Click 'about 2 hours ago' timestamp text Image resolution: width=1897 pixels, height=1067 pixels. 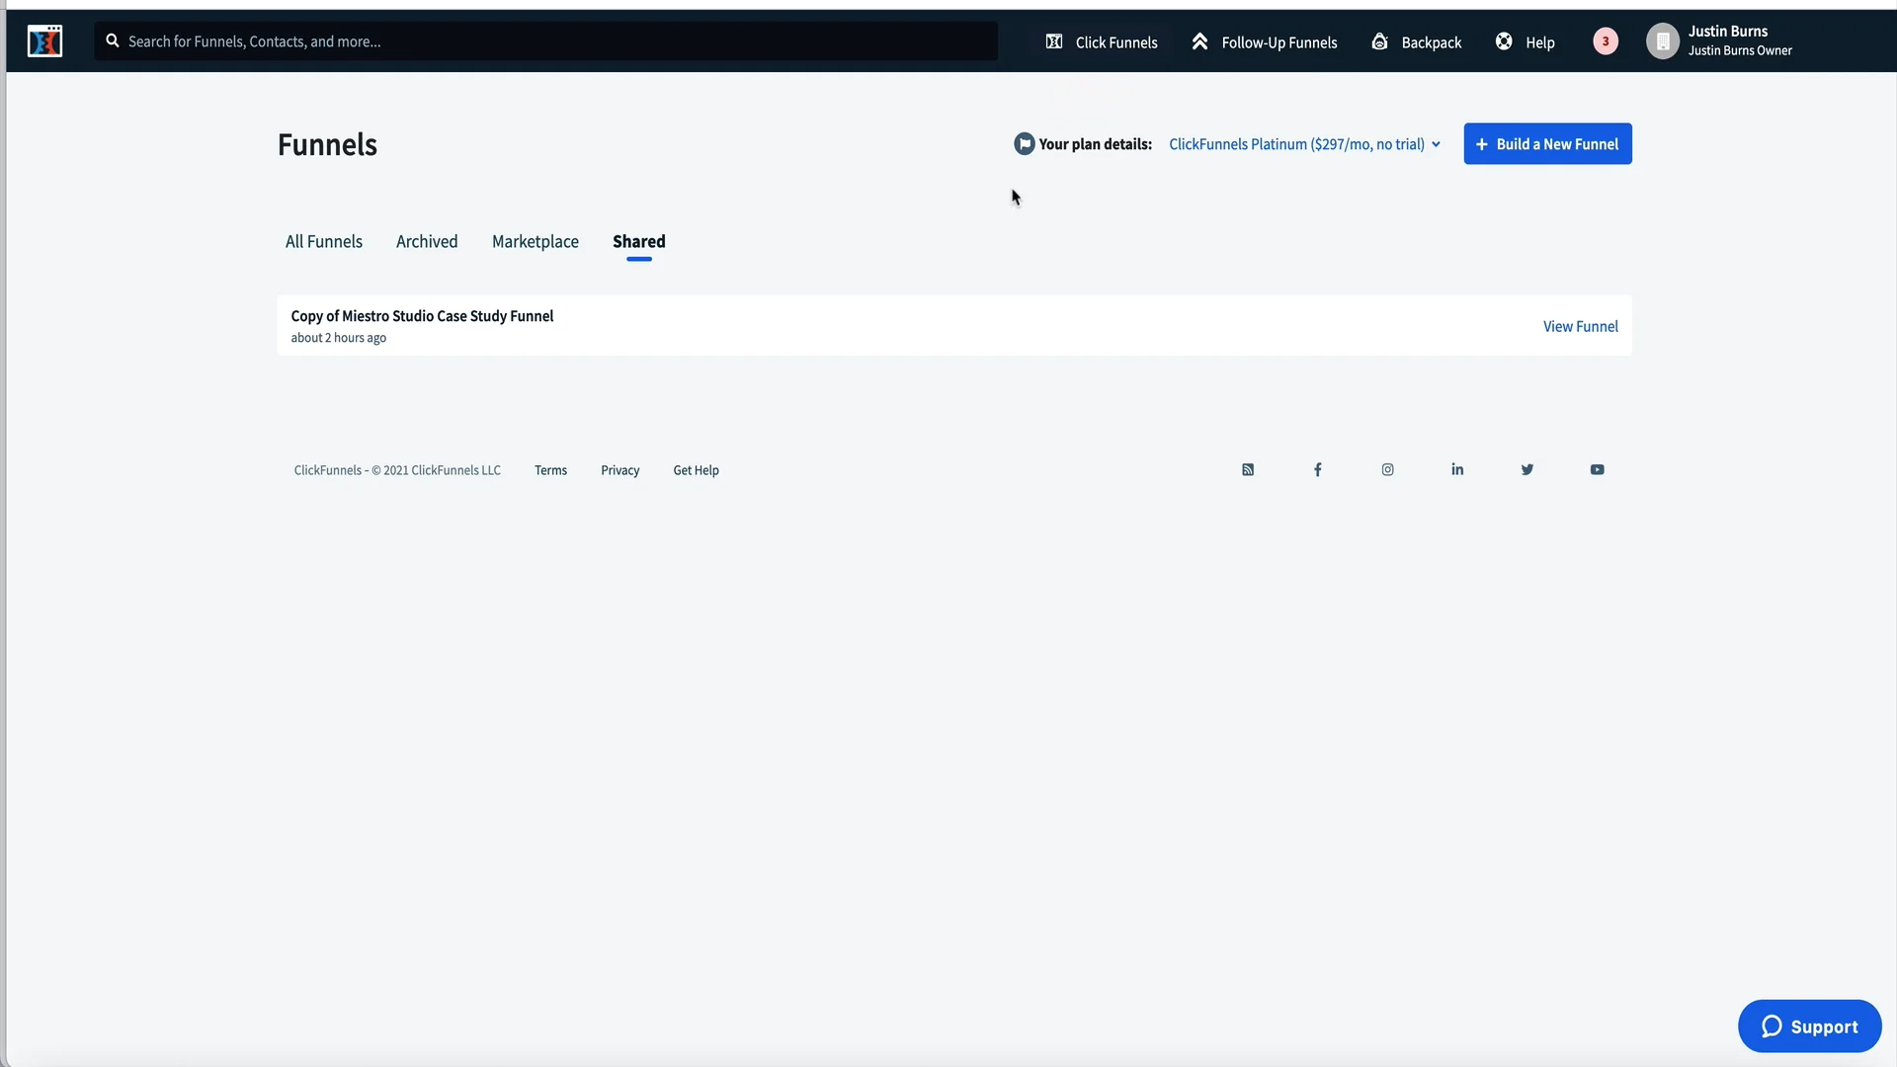pyautogui.click(x=339, y=338)
